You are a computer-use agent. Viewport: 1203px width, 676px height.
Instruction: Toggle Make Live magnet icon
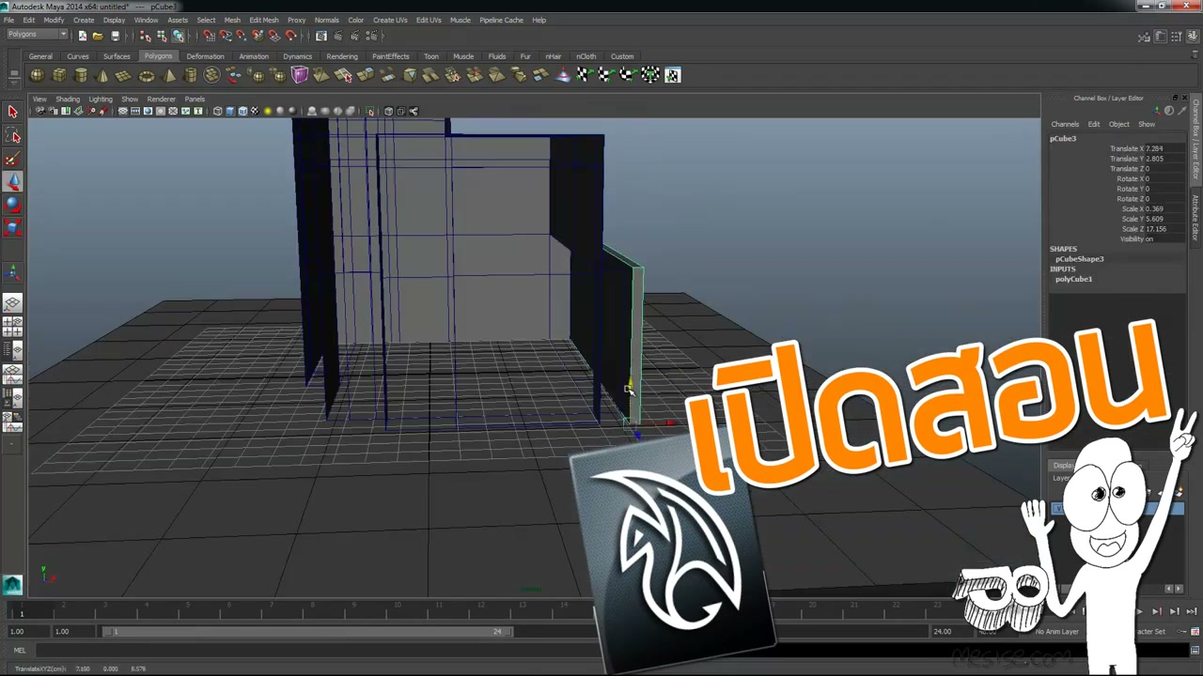291,36
